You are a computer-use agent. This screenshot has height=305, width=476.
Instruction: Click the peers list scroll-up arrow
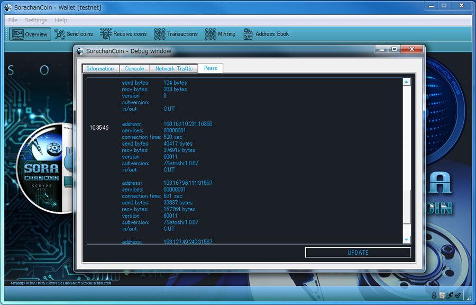pos(407,82)
